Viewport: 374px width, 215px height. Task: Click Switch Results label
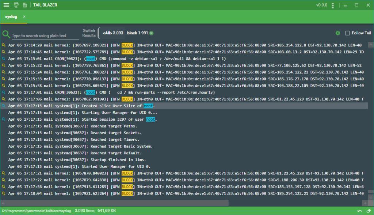(x=89, y=33)
